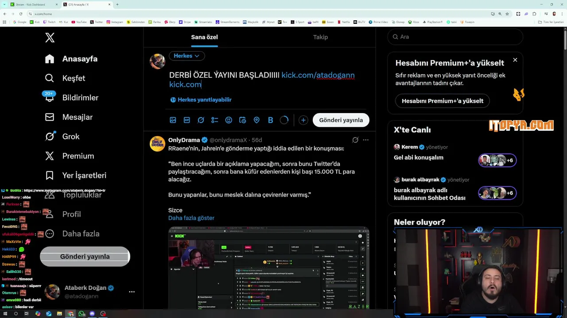Screen dimensions: 567x318
Task: Open Premium from the sidebar
Action: pos(70,156)
